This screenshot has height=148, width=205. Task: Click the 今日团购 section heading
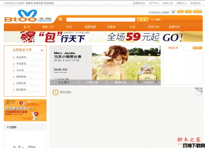point(12,127)
